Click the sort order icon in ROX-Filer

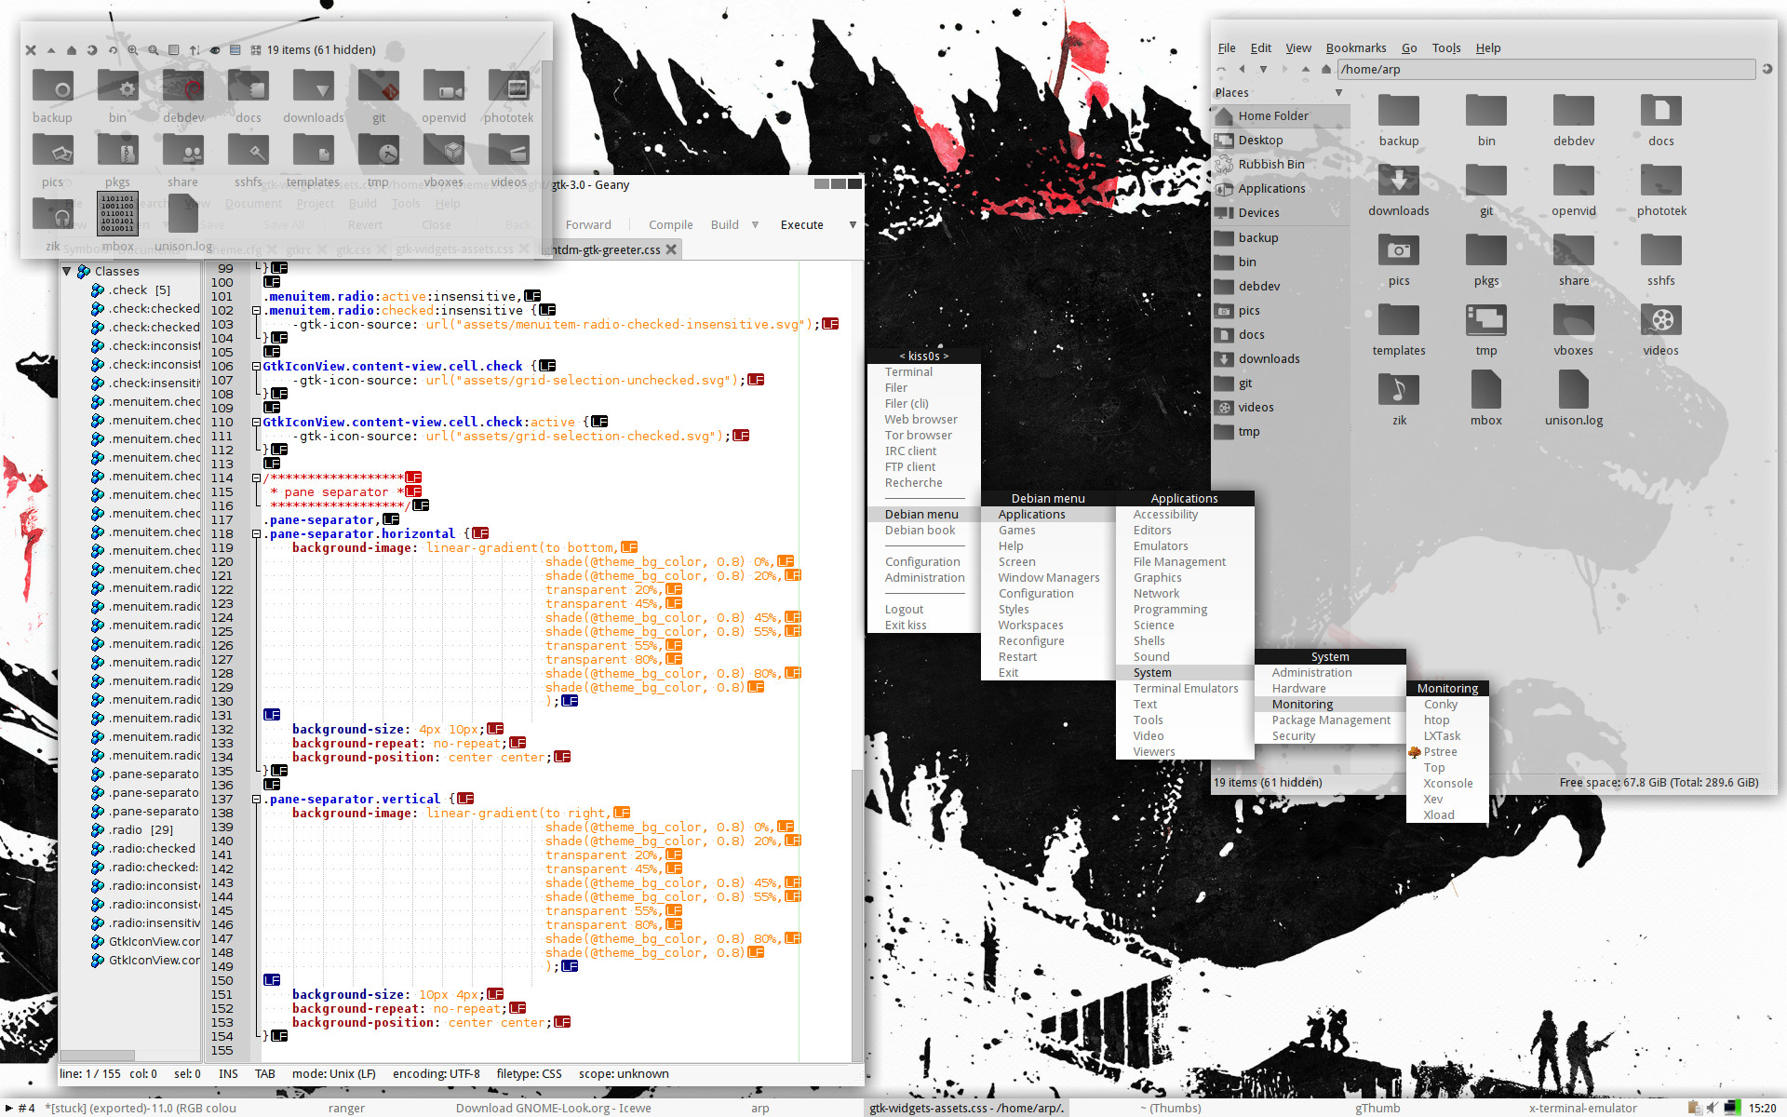195,50
